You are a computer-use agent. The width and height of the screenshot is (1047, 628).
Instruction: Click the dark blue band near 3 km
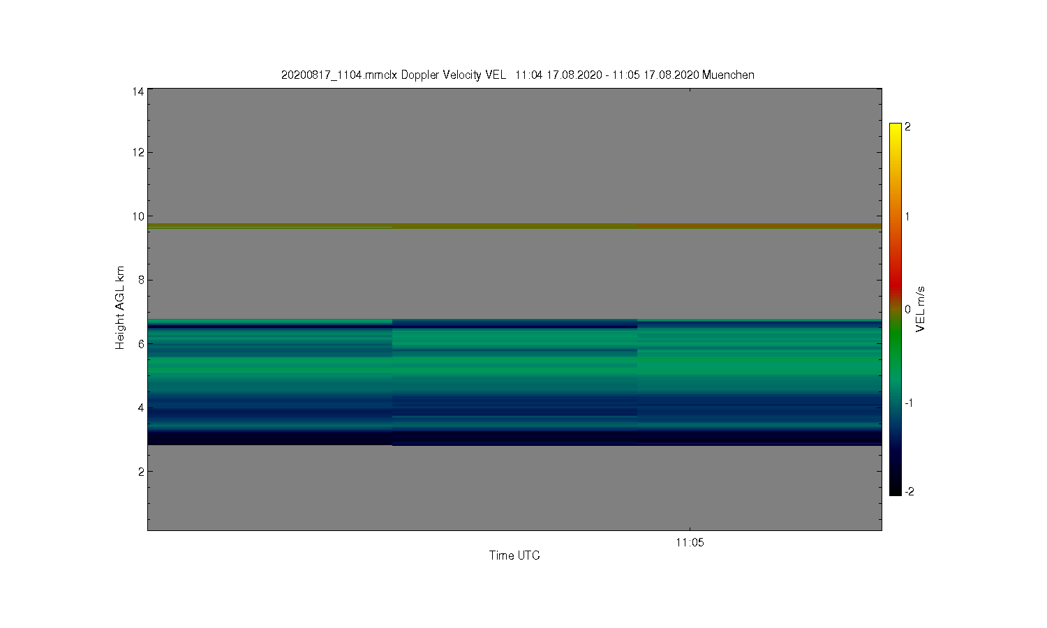tap(514, 438)
